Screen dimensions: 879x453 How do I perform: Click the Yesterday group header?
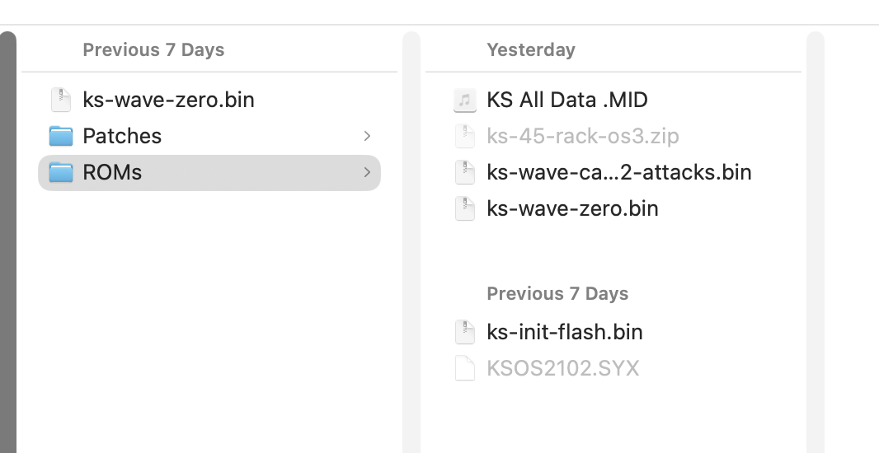(530, 50)
